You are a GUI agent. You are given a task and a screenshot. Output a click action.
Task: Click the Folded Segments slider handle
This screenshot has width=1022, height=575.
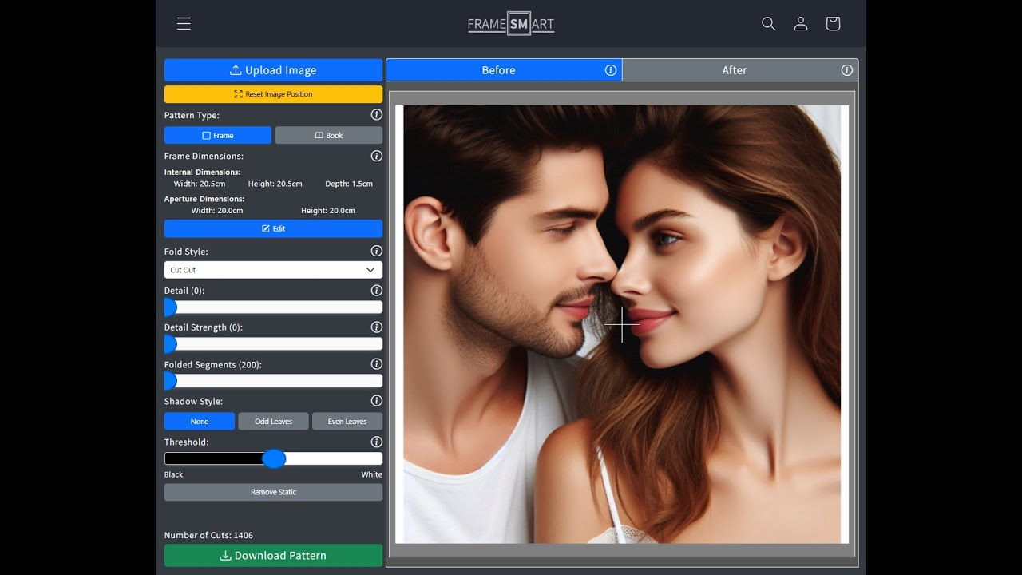[170, 381]
